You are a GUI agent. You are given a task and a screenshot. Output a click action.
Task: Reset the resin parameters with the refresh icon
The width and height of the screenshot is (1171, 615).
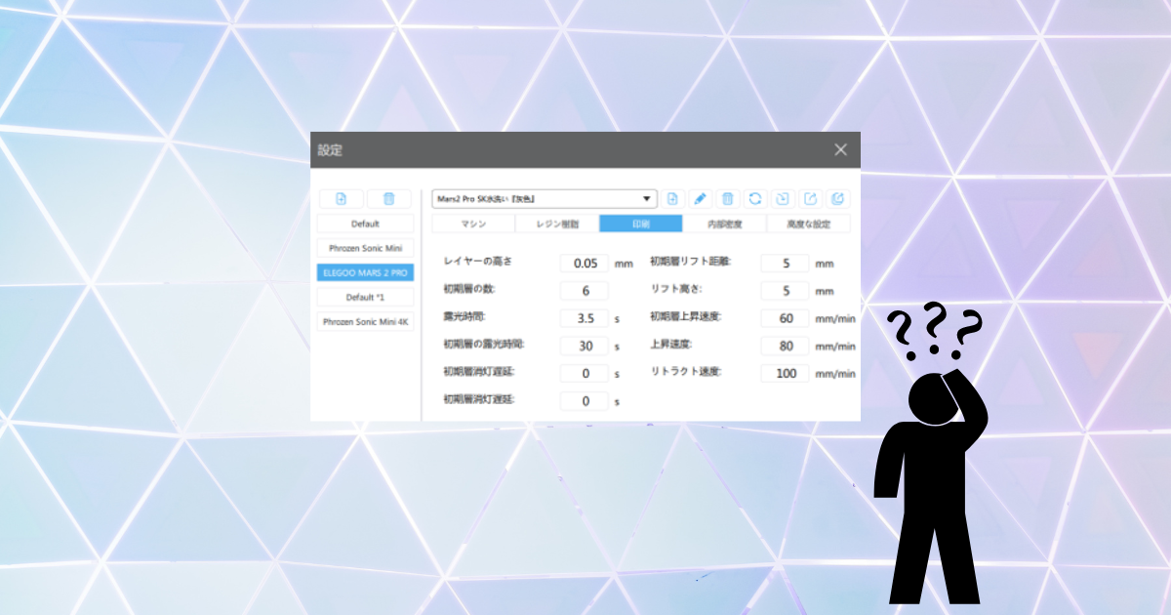tap(754, 199)
